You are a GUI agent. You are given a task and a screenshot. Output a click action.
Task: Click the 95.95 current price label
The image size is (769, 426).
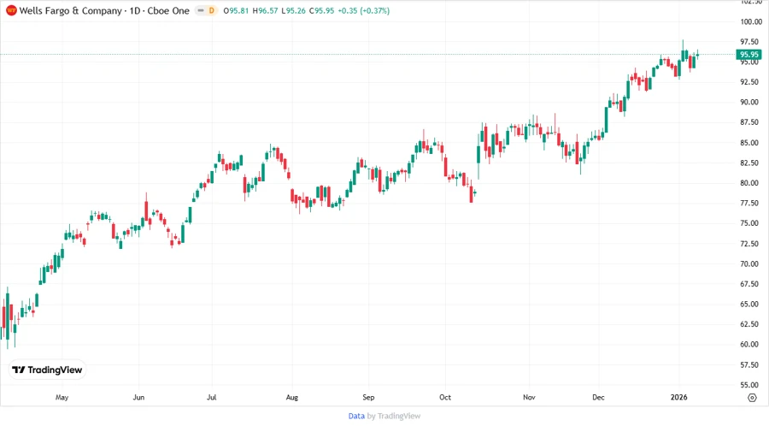click(x=748, y=55)
